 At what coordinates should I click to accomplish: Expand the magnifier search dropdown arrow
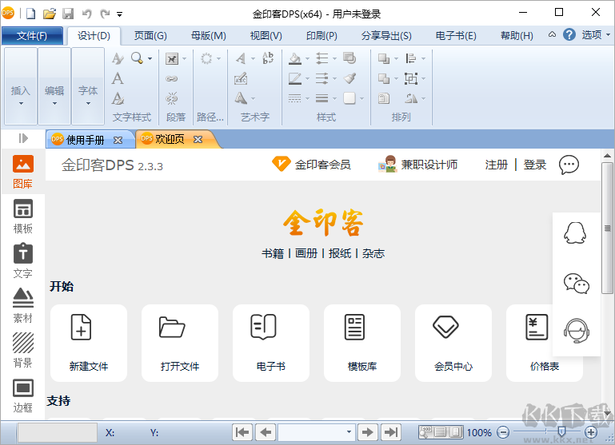(x=150, y=59)
